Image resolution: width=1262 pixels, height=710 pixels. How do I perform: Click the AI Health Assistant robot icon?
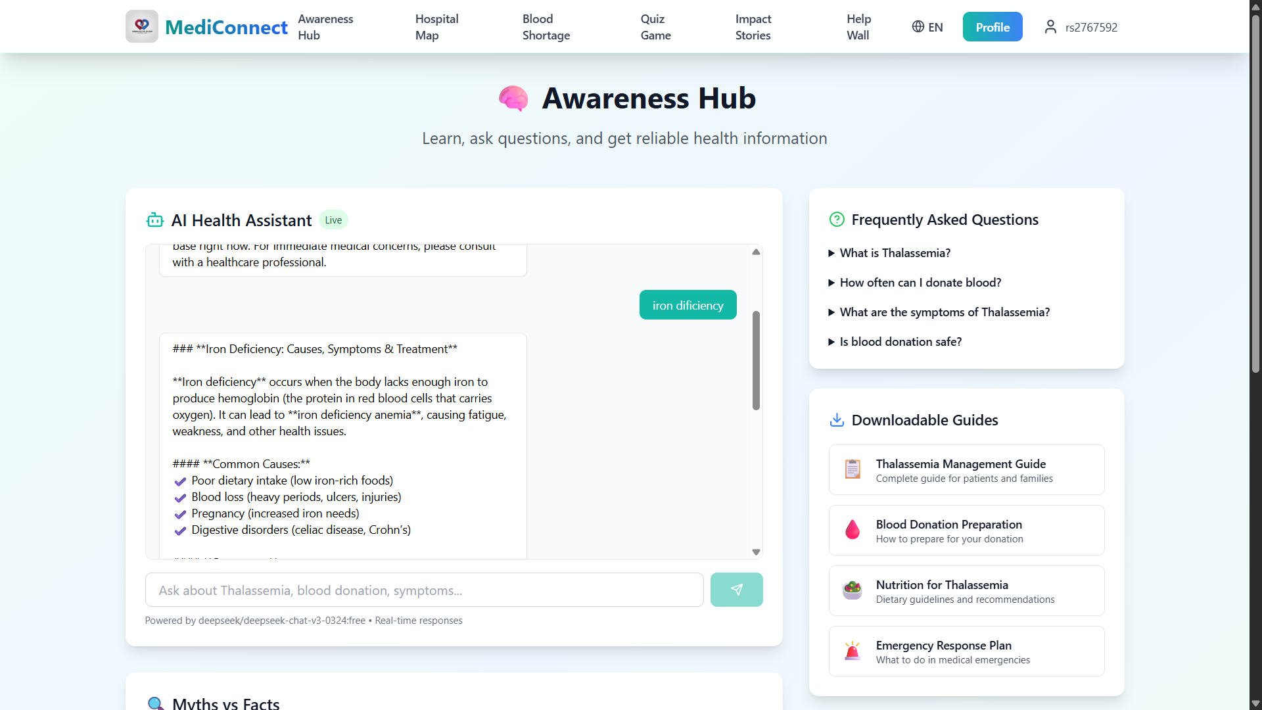coord(154,220)
